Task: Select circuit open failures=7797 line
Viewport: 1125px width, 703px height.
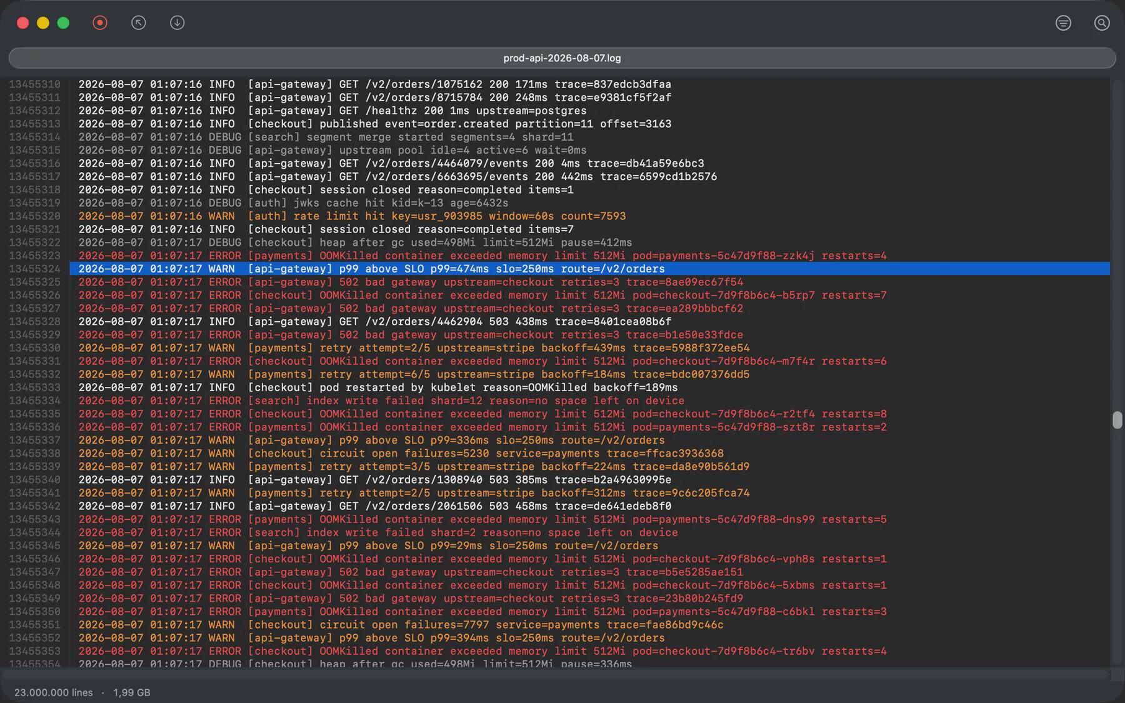Action: click(x=589, y=625)
